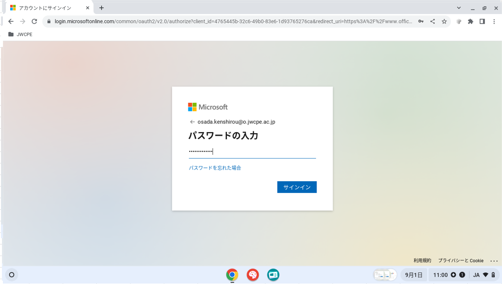Open quick settings at 11:00 clock
Screen dimensions: 502x284
coord(440,275)
